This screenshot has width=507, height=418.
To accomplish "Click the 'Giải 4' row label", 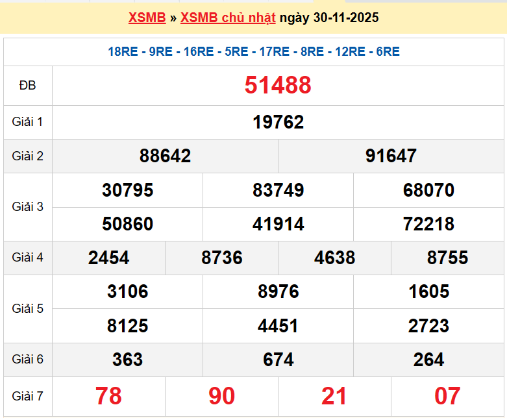I will (28, 258).
